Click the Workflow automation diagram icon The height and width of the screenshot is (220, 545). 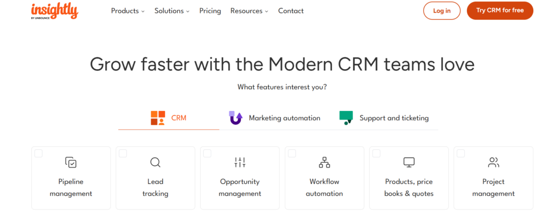coord(324,162)
